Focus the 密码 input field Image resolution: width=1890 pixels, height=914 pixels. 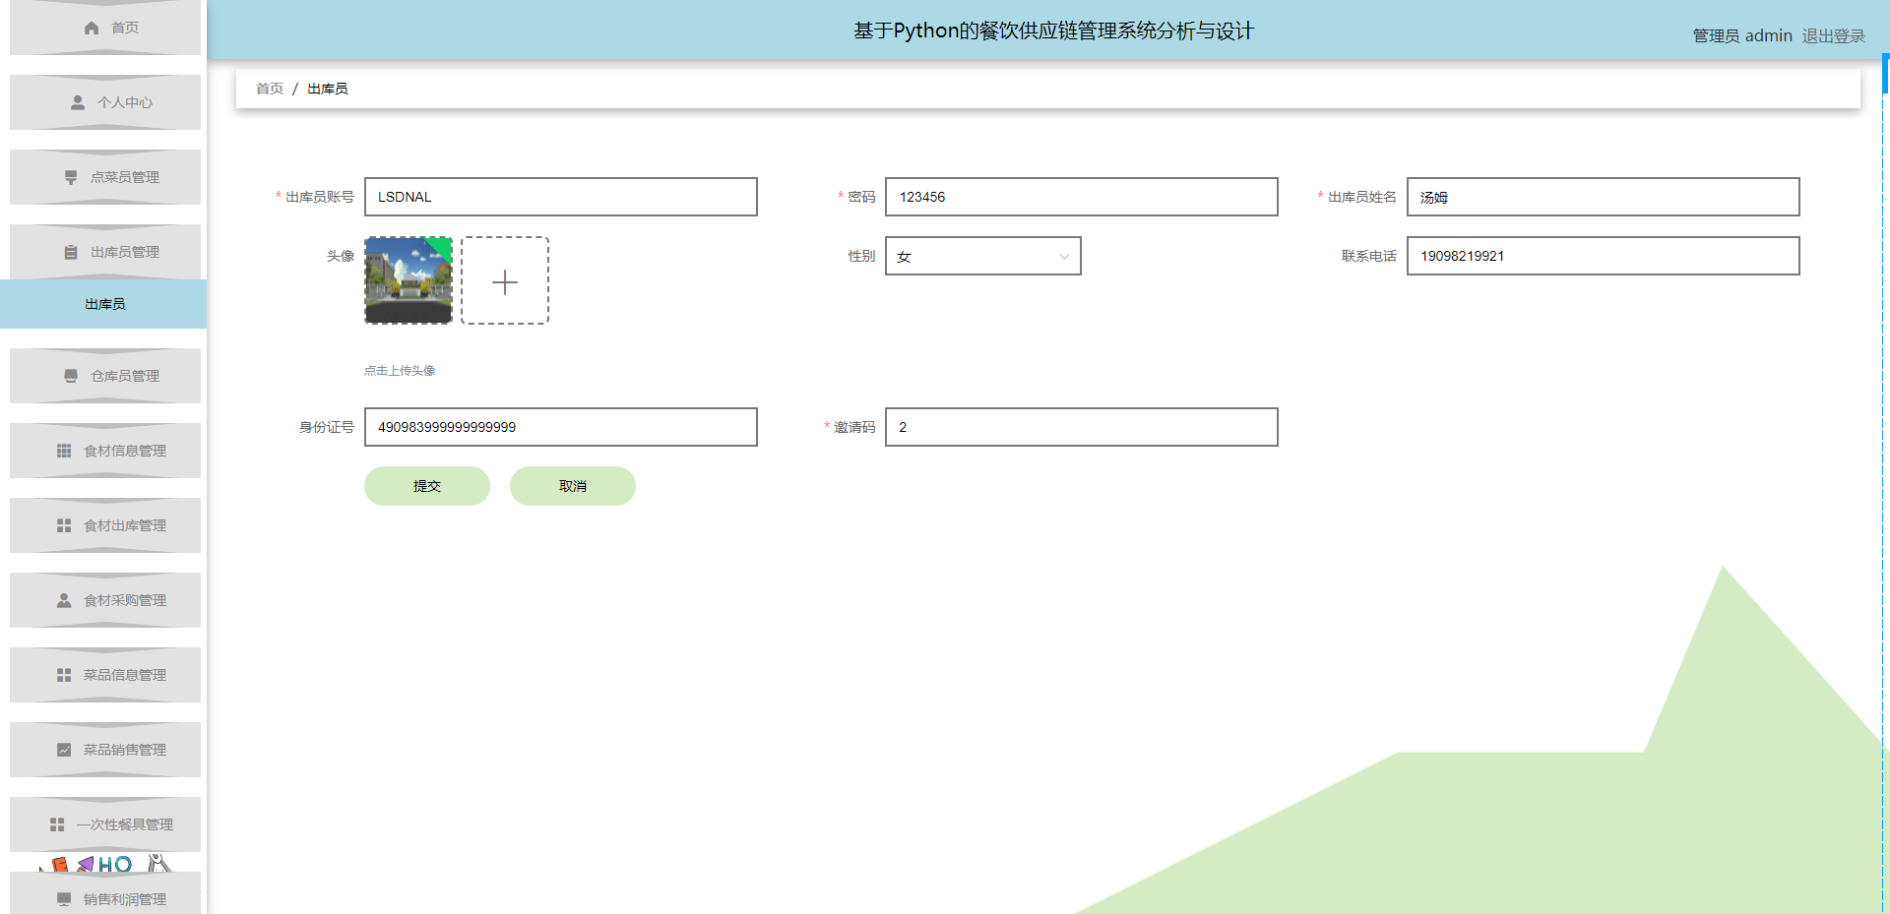point(1082,197)
